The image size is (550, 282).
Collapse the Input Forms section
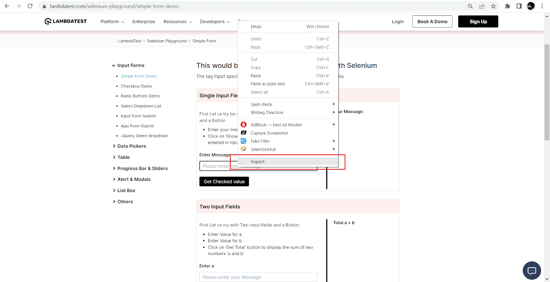pyautogui.click(x=128, y=66)
